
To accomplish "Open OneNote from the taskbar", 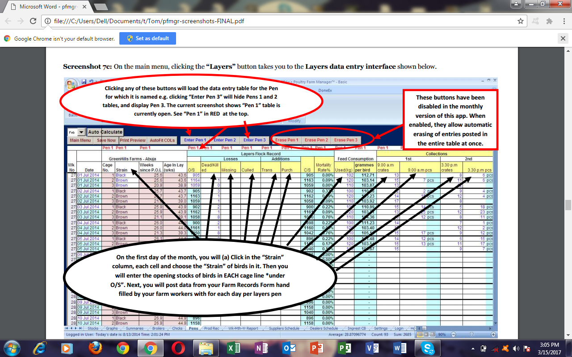I will point(261,348).
